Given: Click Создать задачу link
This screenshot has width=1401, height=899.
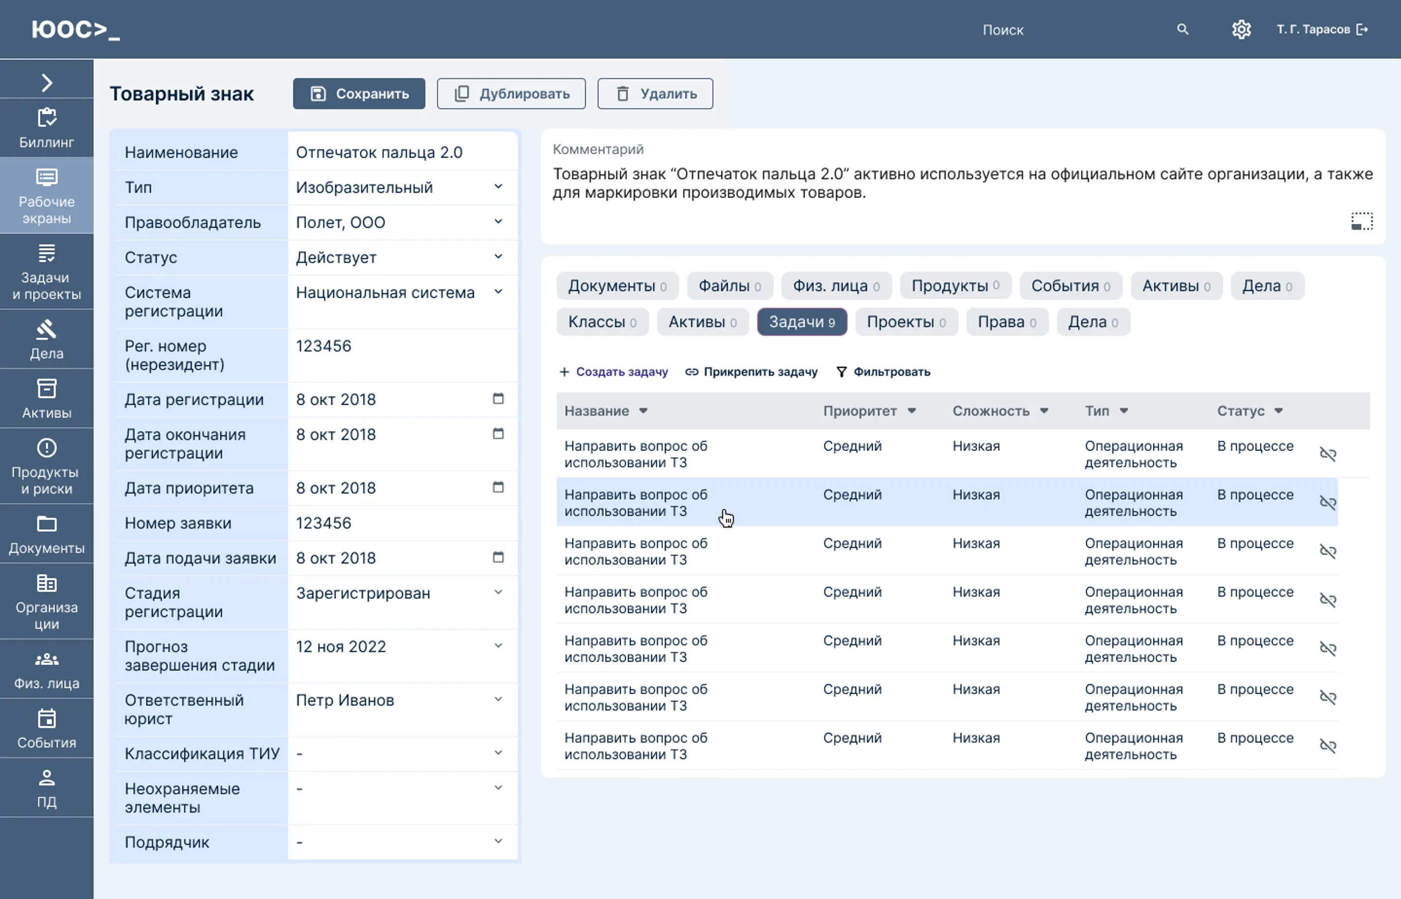Looking at the screenshot, I should (614, 372).
